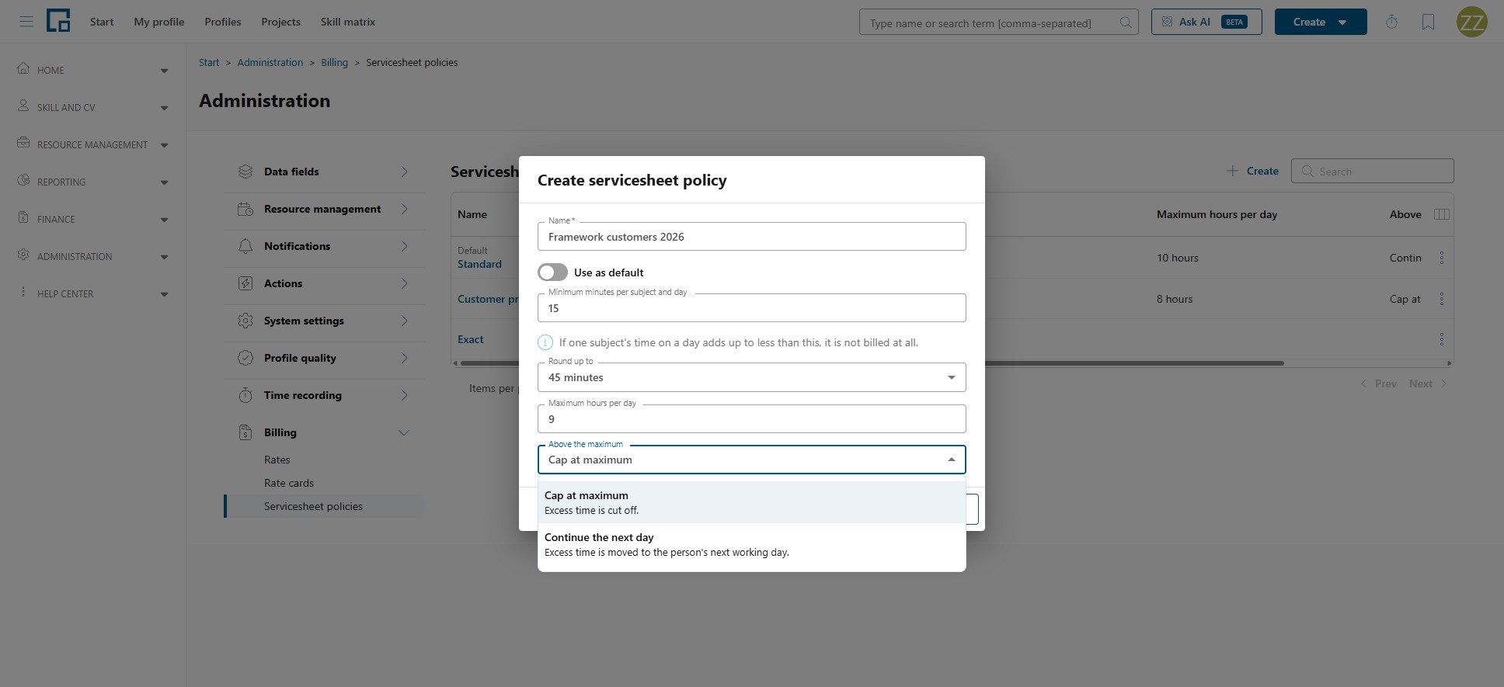Open the Standard policy link
This screenshot has height=687, width=1504.
click(479, 264)
